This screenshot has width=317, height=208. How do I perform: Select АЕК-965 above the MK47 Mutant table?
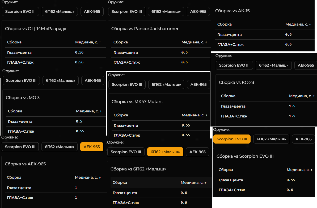pos(198,84)
